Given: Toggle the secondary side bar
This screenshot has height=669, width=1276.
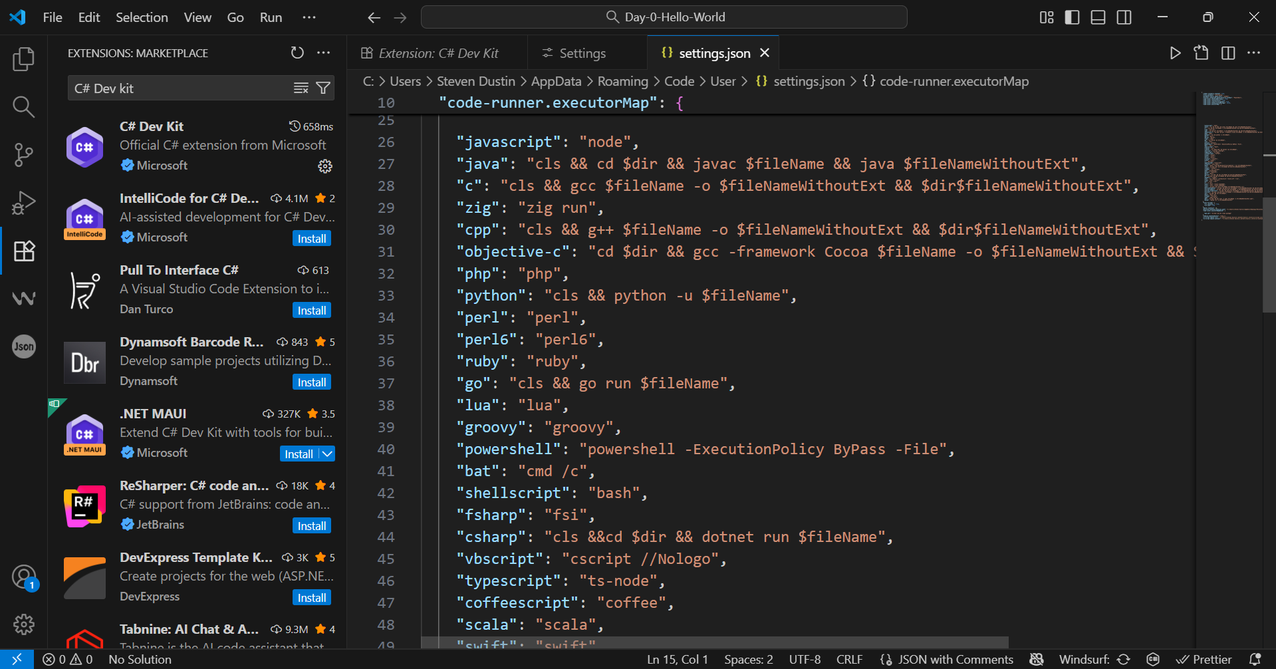Looking at the screenshot, I should point(1124,17).
